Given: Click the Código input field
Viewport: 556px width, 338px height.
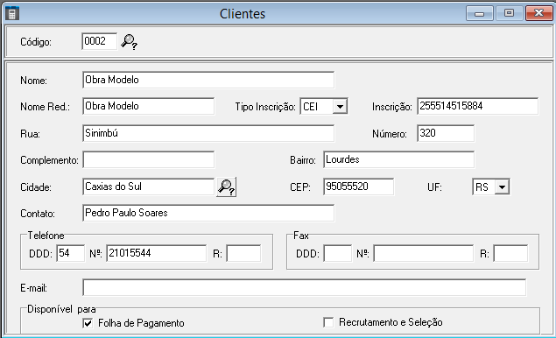Looking at the screenshot, I should pyautogui.click(x=99, y=41).
